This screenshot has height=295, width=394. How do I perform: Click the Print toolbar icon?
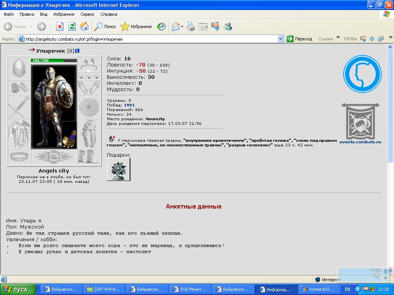point(191,27)
